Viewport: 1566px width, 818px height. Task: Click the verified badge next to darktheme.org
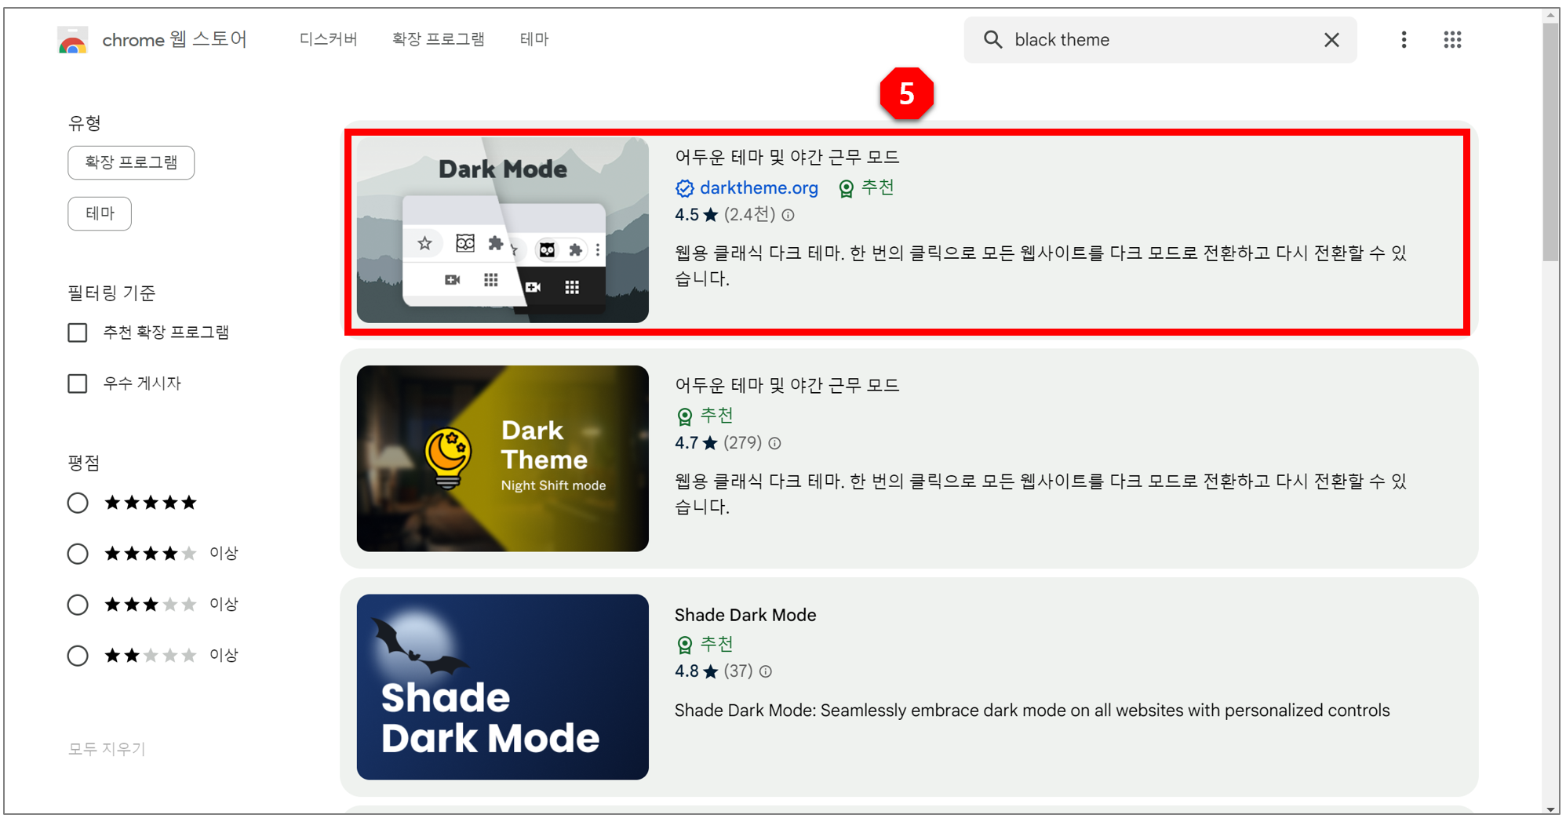(684, 188)
